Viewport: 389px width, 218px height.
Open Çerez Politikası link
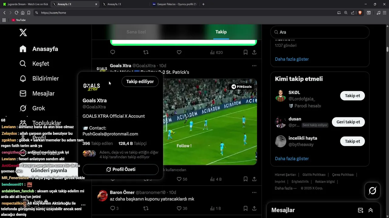tap(343, 175)
